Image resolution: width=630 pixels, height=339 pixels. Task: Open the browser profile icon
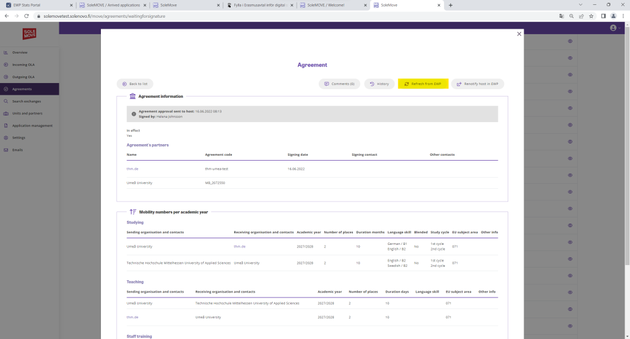pyautogui.click(x=613, y=16)
